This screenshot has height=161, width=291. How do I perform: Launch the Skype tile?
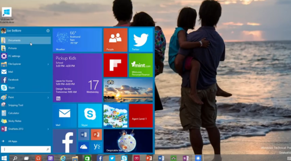pyautogui.click(x=90, y=115)
